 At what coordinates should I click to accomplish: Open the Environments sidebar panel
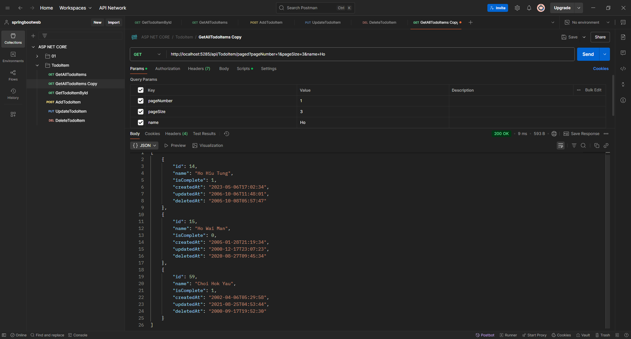click(13, 57)
